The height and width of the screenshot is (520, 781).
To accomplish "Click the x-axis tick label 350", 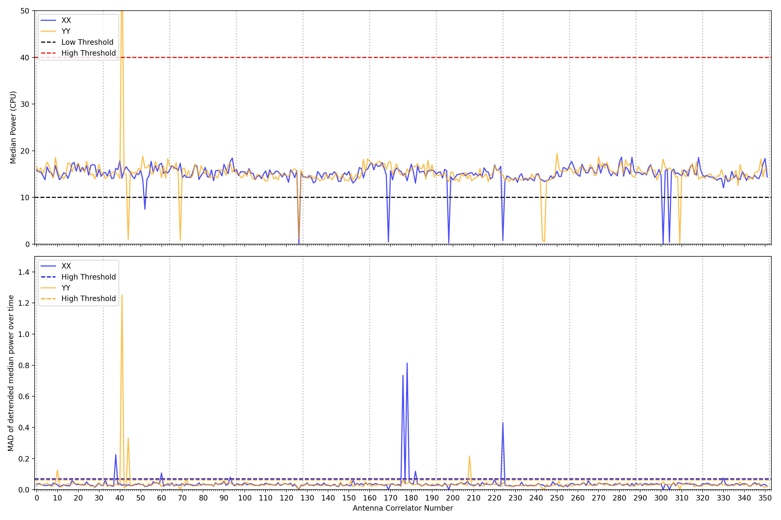I will click(765, 498).
